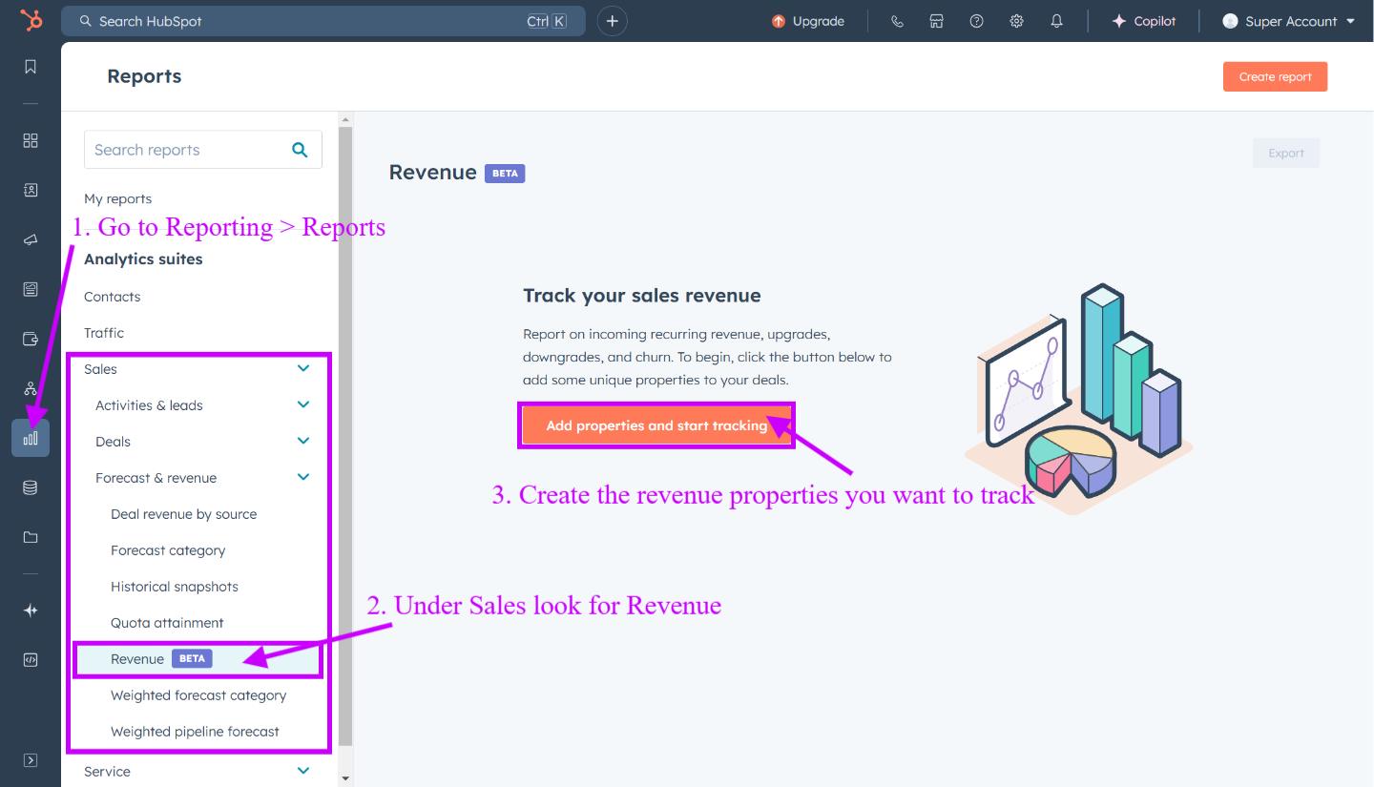Viewport: 1374px width, 787px height.
Task: Open the Forecast category report
Action: tap(168, 550)
